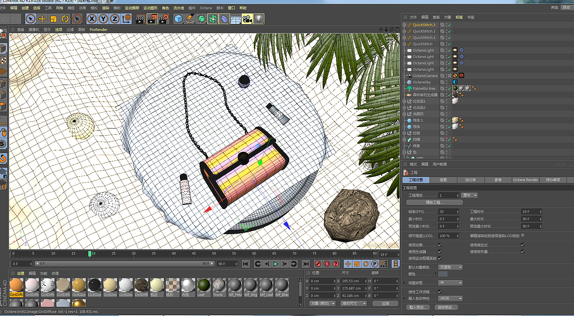
Task: Click the Camera object icon
Action: click(247, 19)
